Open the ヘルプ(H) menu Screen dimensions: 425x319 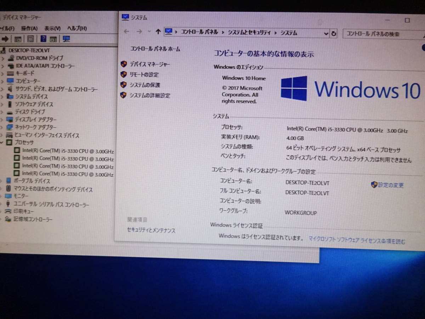pos(77,28)
